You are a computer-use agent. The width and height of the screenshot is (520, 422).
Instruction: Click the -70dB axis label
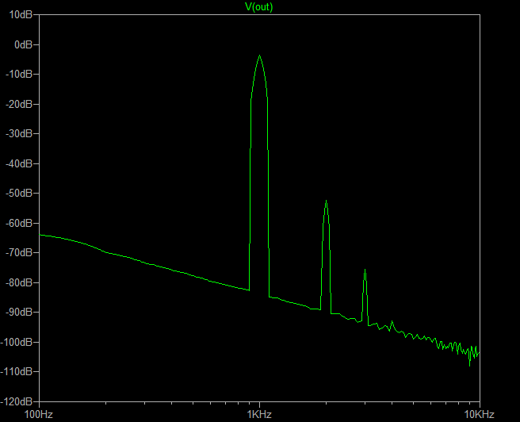[x=19, y=253]
